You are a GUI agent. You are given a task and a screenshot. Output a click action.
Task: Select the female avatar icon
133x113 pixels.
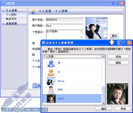[x=51, y=72]
